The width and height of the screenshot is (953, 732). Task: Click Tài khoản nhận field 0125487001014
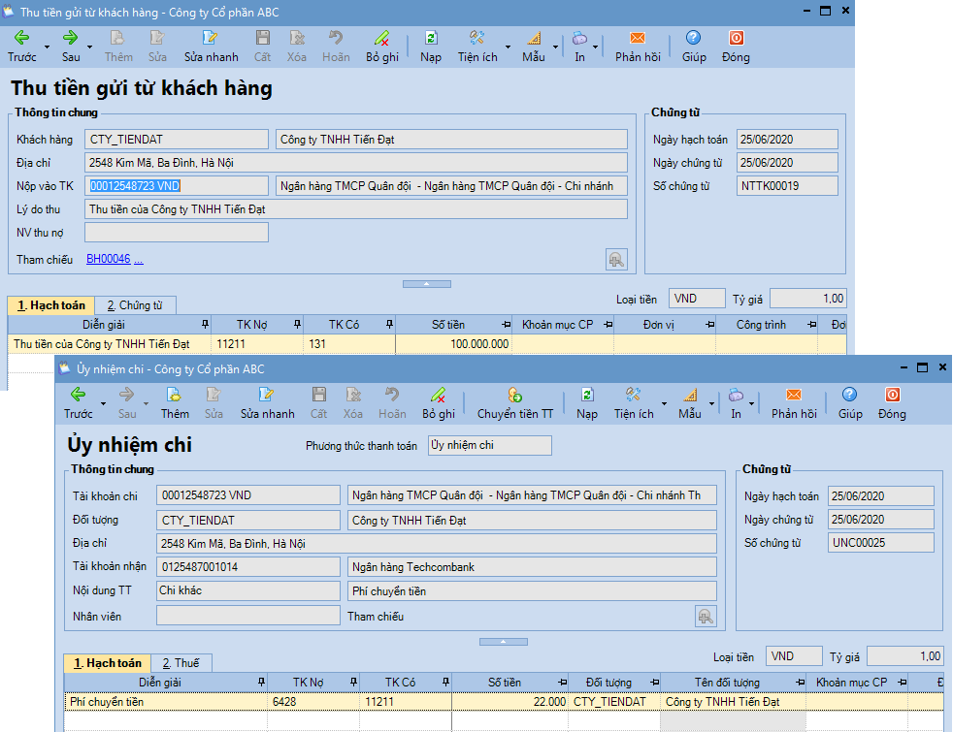click(x=248, y=567)
